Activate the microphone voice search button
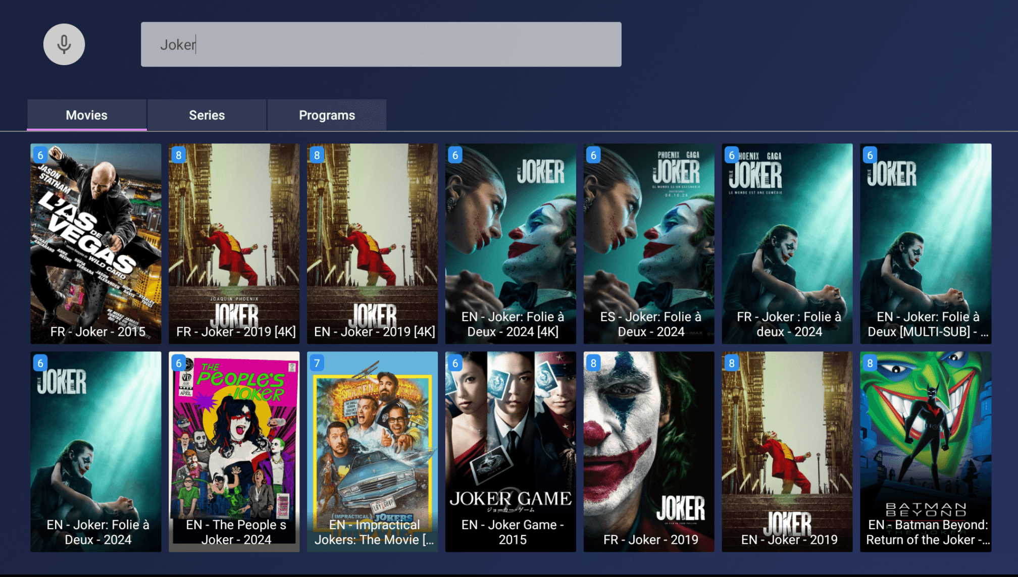 pos(64,44)
